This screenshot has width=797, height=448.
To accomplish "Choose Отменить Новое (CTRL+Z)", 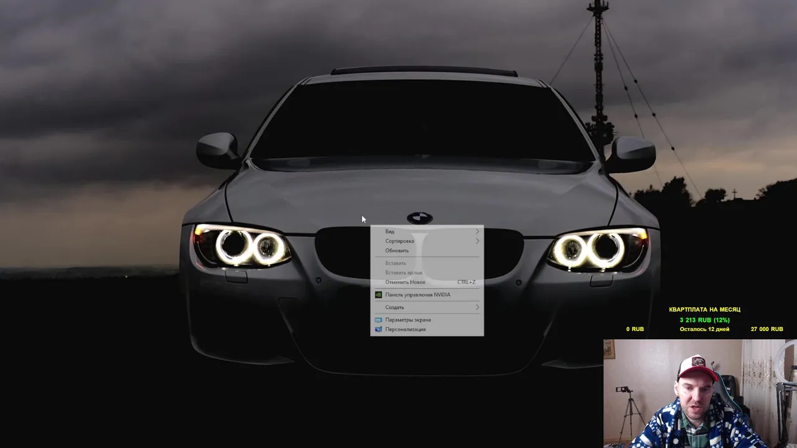I will pos(427,282).
